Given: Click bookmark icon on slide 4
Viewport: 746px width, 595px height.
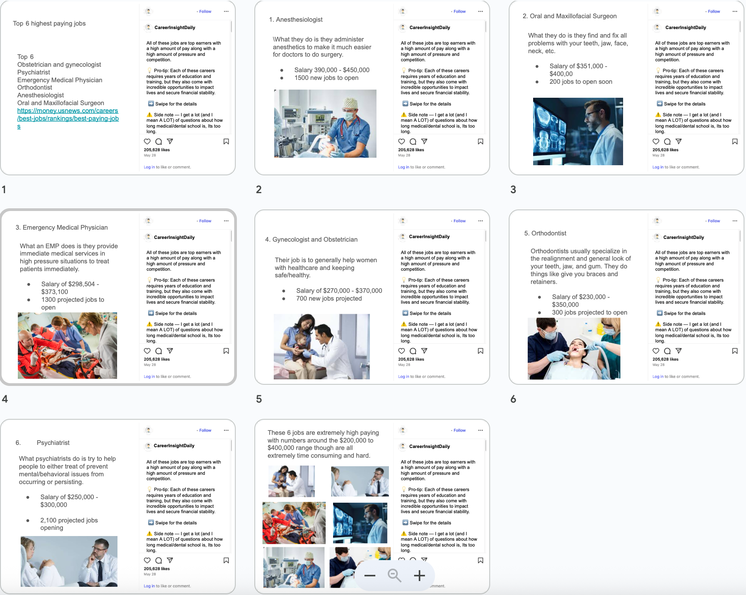Looking at the screenshot, I should 226,351.
